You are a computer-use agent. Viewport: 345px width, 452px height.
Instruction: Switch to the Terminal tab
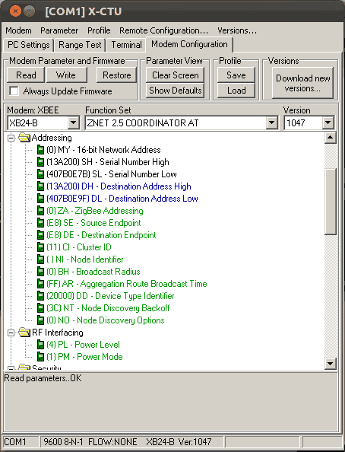coord(126,45)
